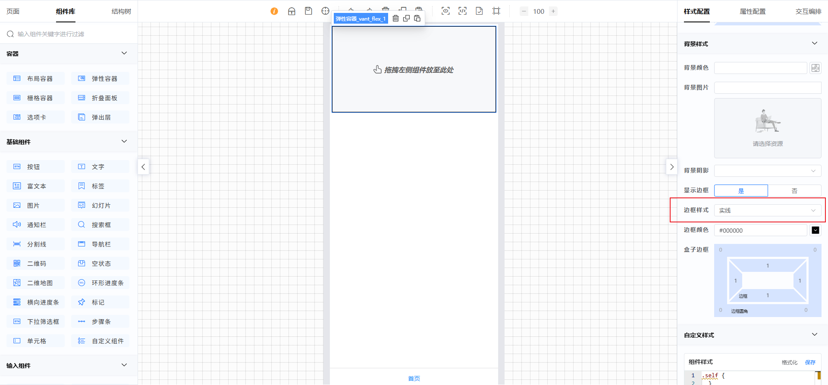This screenshot has width=828, height=385.
Task: Click the 格式化 button in 组件样式
Action: (789, 362)
